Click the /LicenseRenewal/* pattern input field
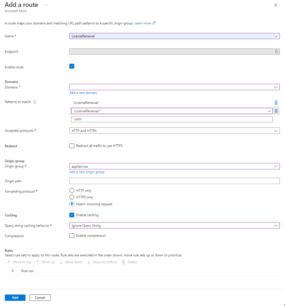 (172, 111)
